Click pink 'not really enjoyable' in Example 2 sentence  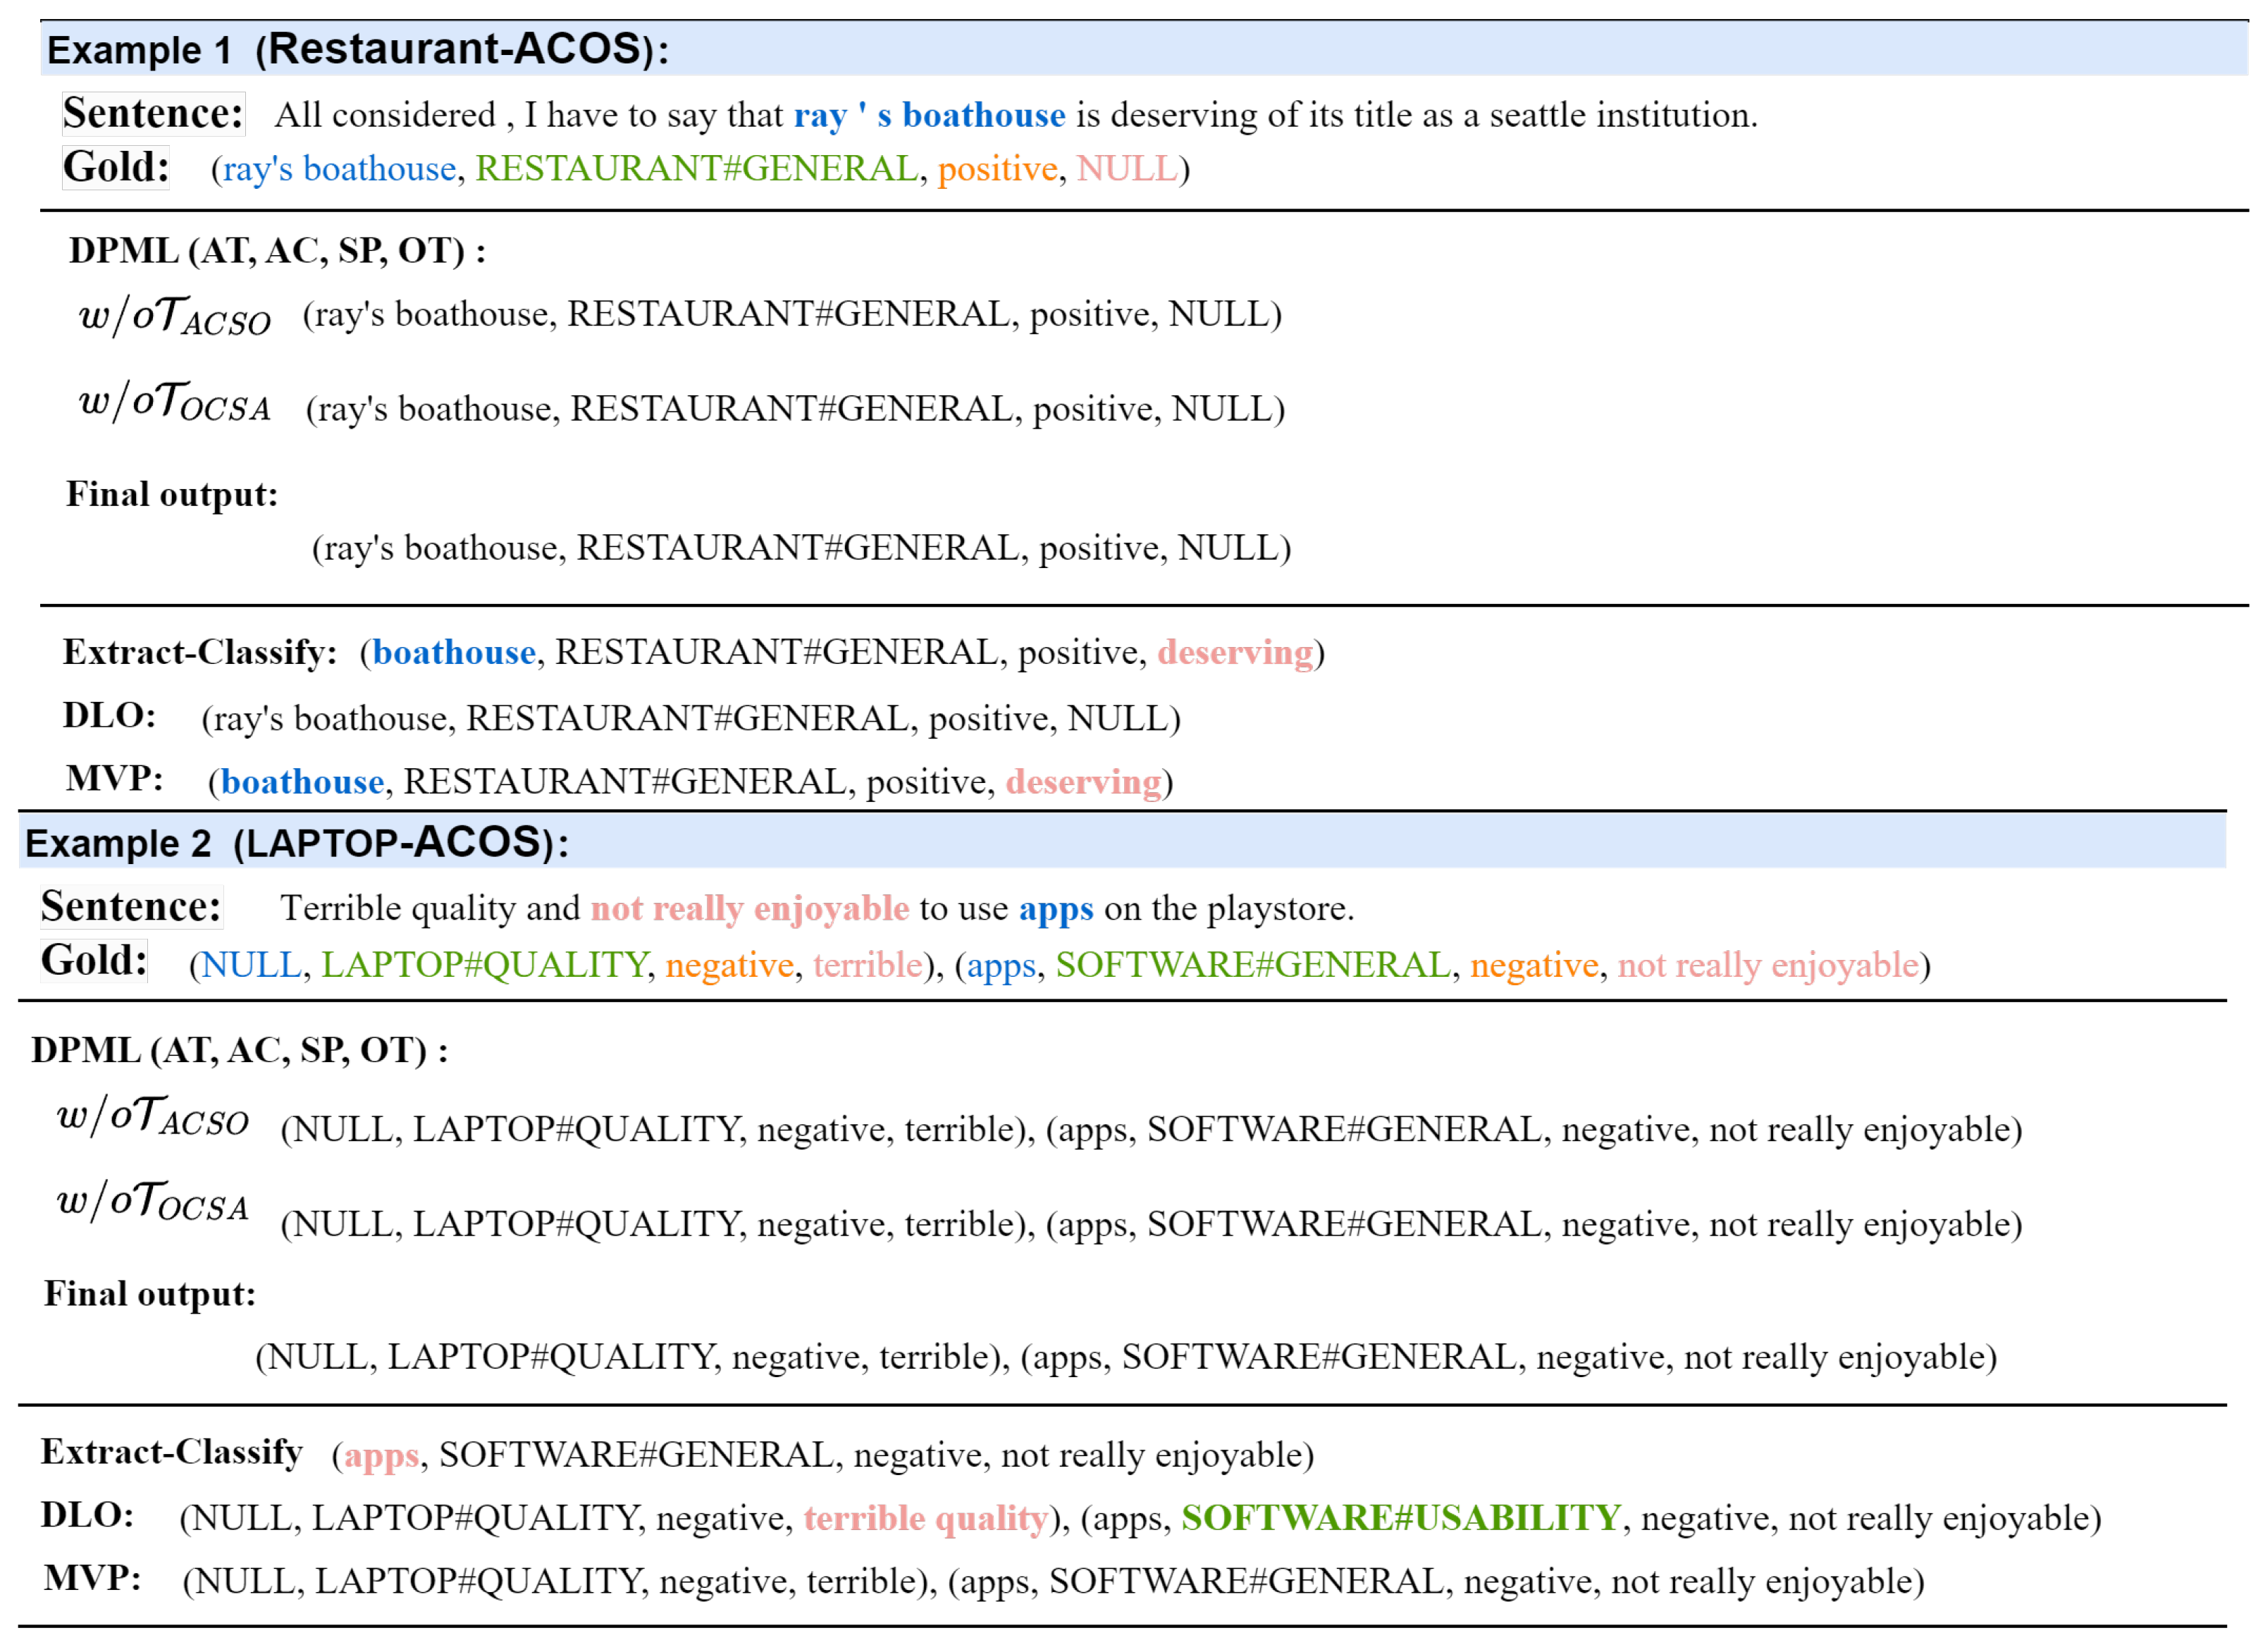(x=749, y=909)
